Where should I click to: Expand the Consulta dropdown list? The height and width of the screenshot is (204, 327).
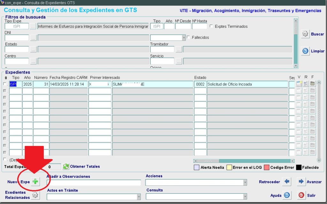[x=245, y=197]
